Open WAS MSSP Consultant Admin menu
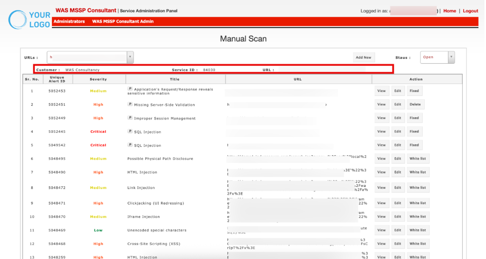The image size is (486, 259). pos(123,21)
